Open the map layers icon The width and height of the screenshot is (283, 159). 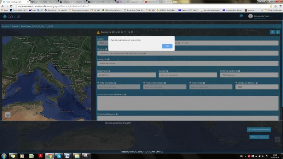(8, 115)
